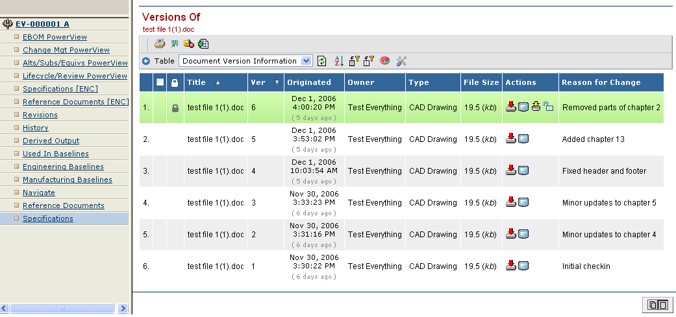Click the Ver column sort arrow

tap(277, 82)
